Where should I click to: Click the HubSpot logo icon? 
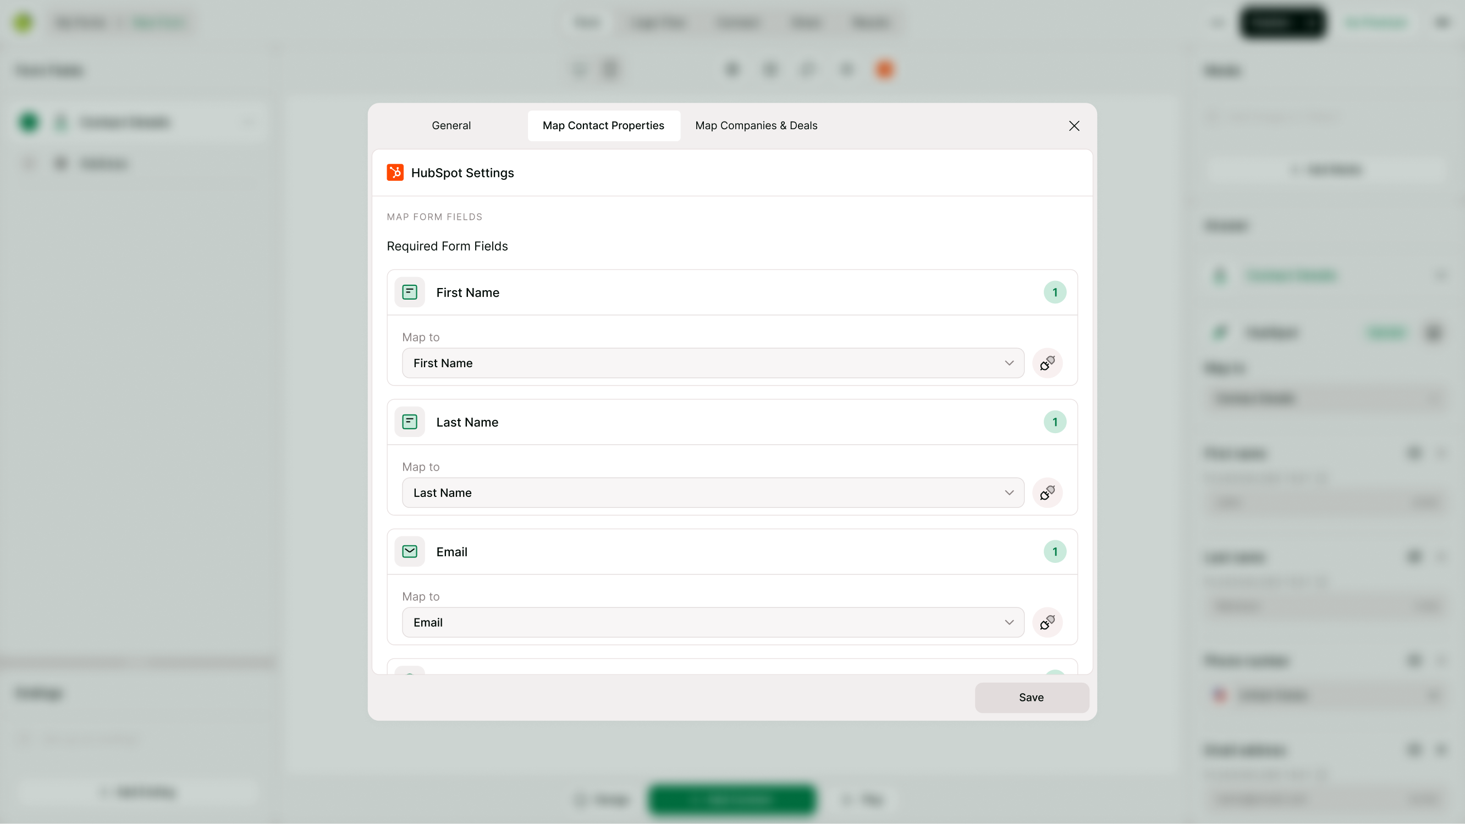click(x=395, y=172)
